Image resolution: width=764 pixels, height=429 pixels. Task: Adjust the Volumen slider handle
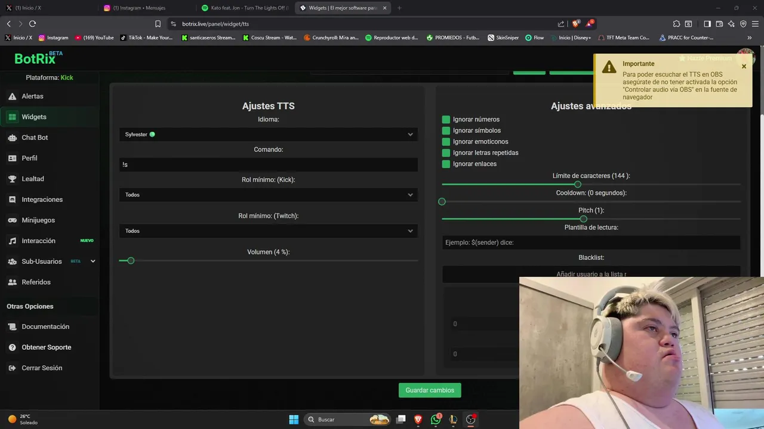(131, 260)
